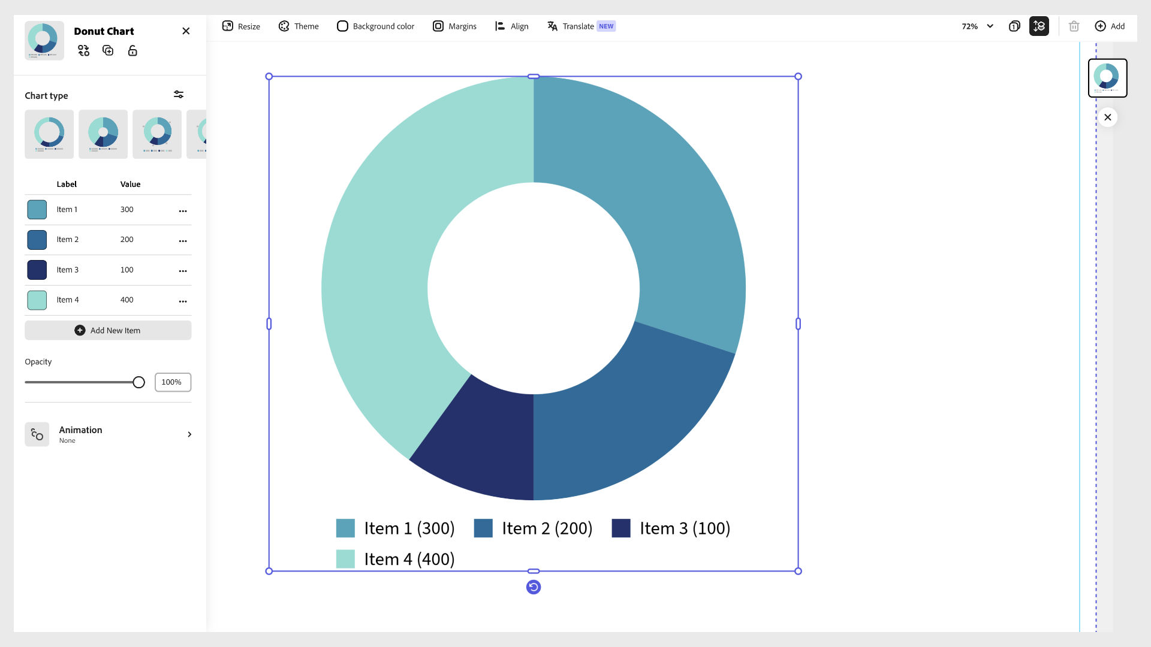Click the Add button in top right
1151x647 pixels.
coord(1110,26)
